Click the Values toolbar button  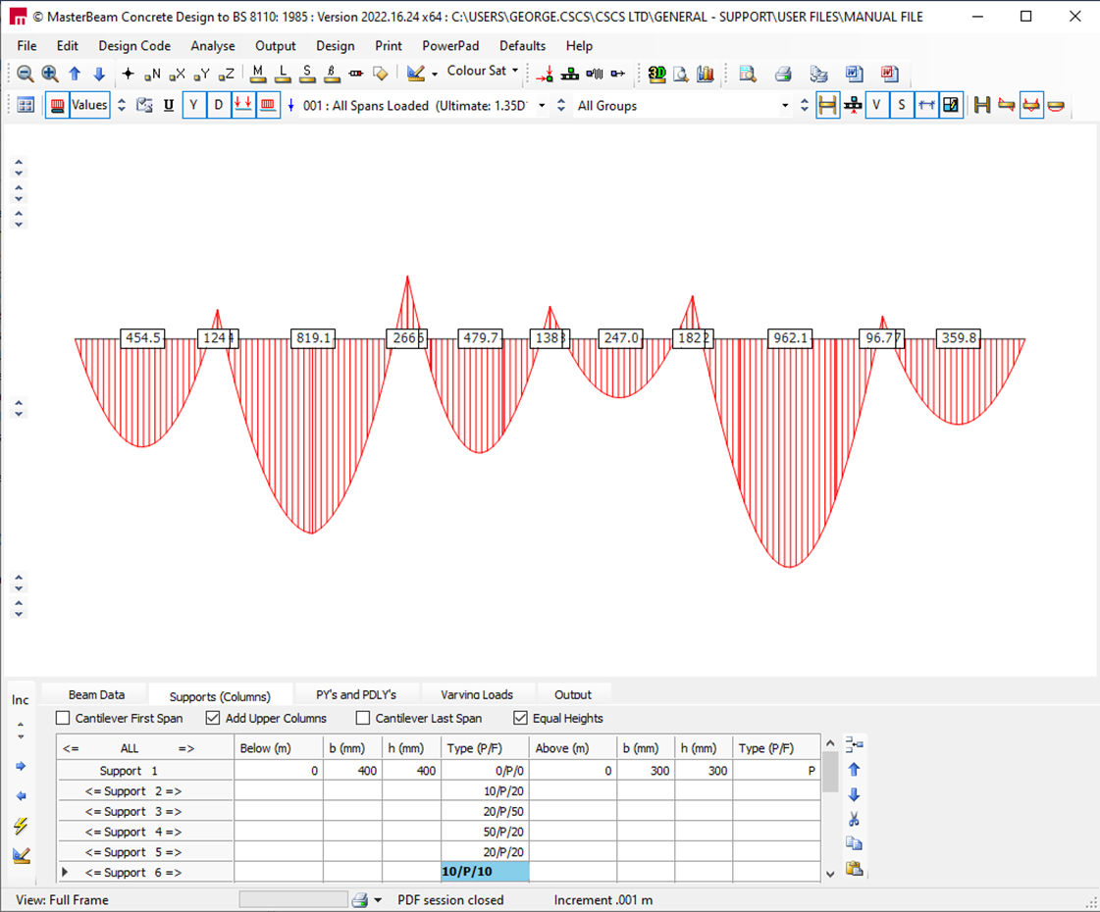pyautogui.click(x=89, y=106)
